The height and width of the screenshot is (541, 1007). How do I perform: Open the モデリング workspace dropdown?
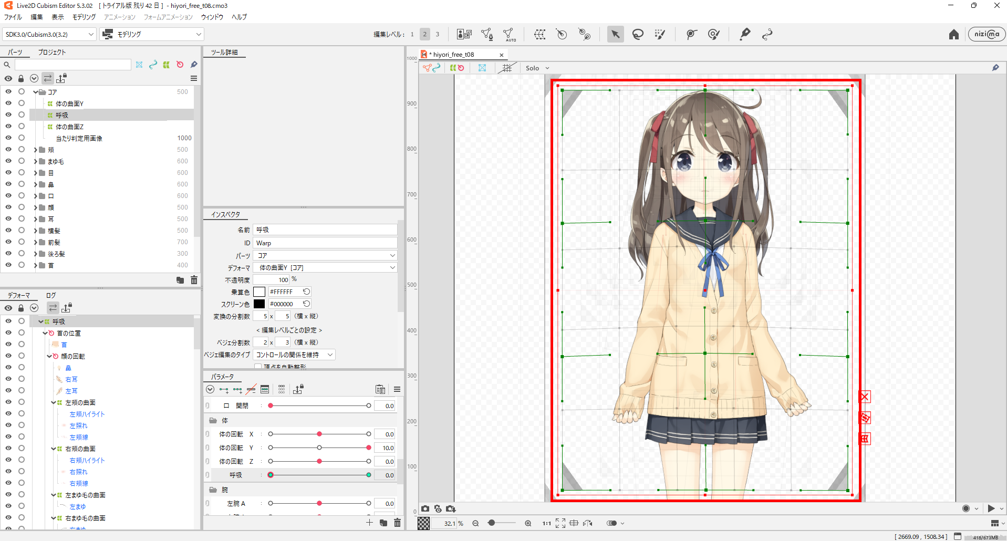[x=152, y=34]
